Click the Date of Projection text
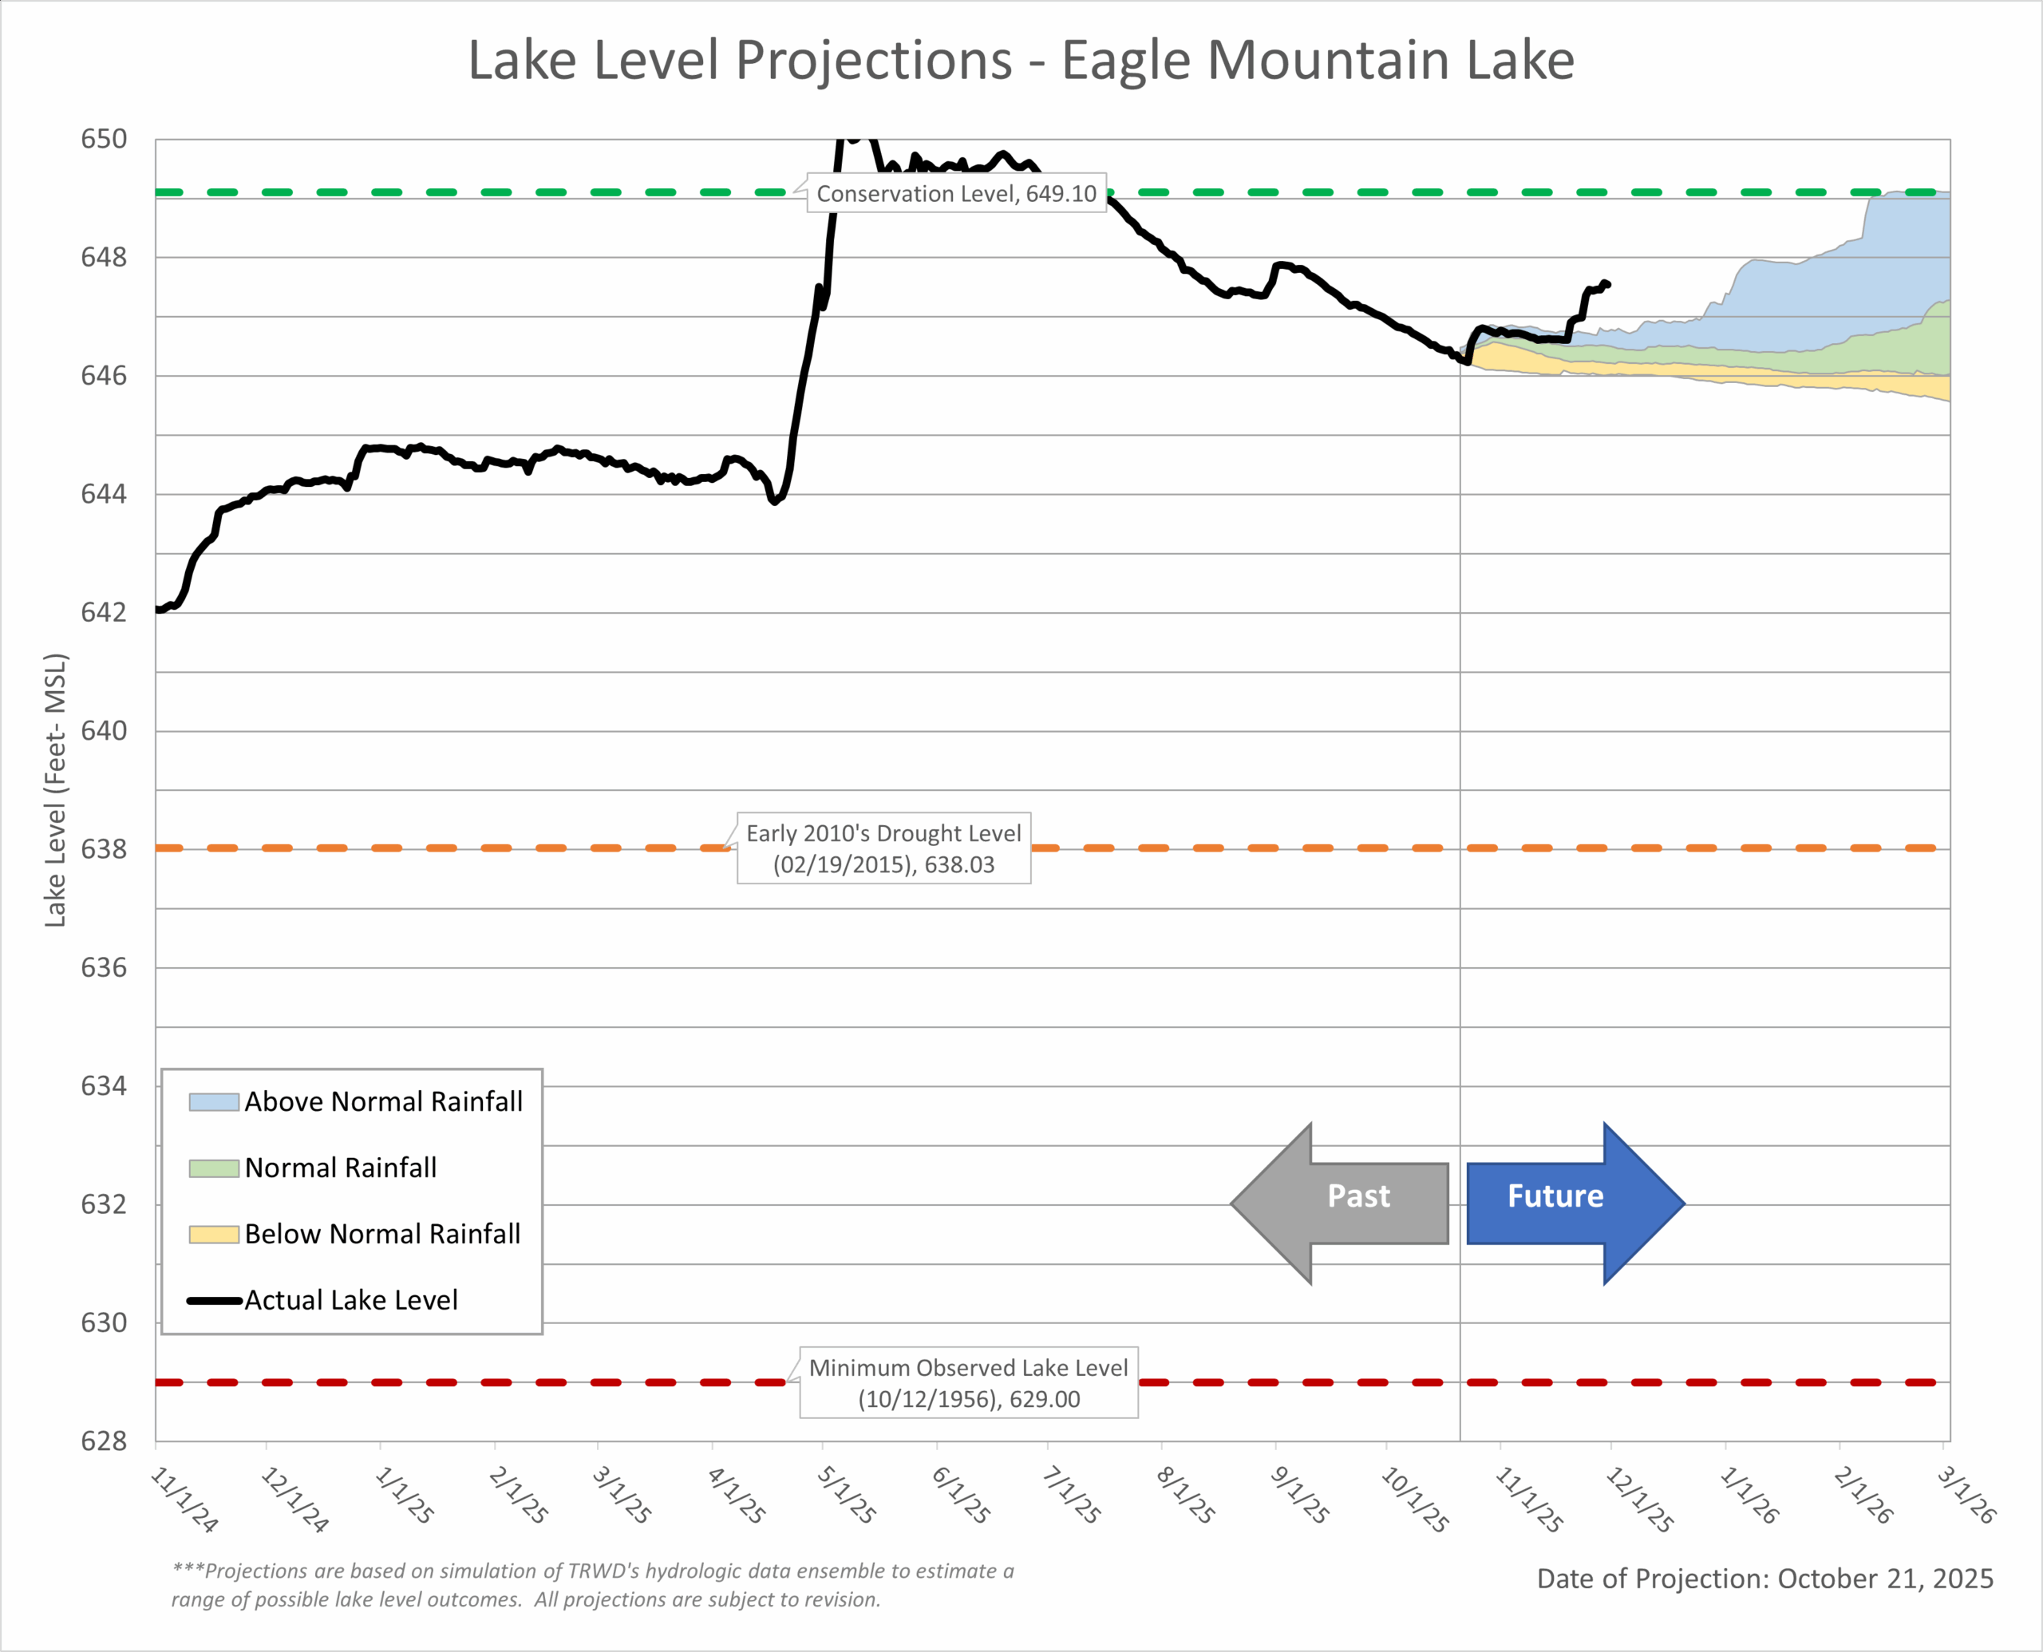This screenshot has height=1652, width=2043. point(1764,1579)
